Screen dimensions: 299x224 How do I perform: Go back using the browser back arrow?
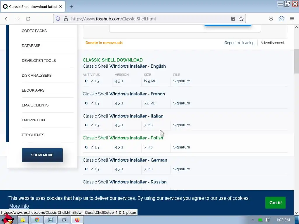pyautogui.click(x=7, y=19)
